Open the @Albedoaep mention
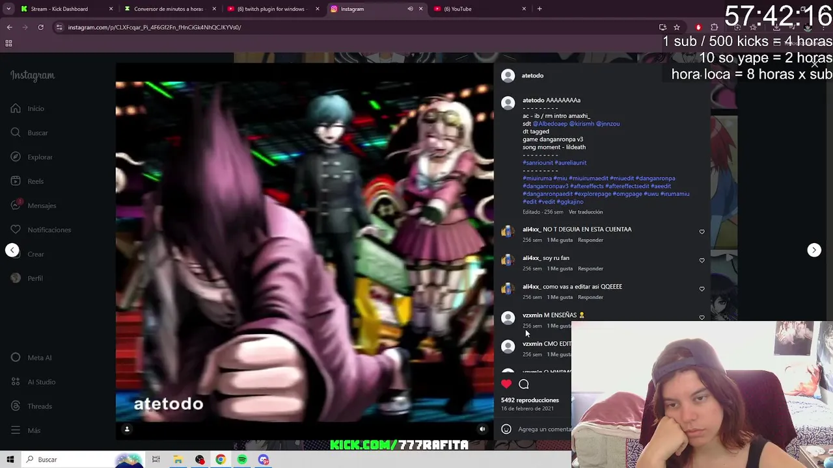833x468 pixels. (x=550, y=123)
